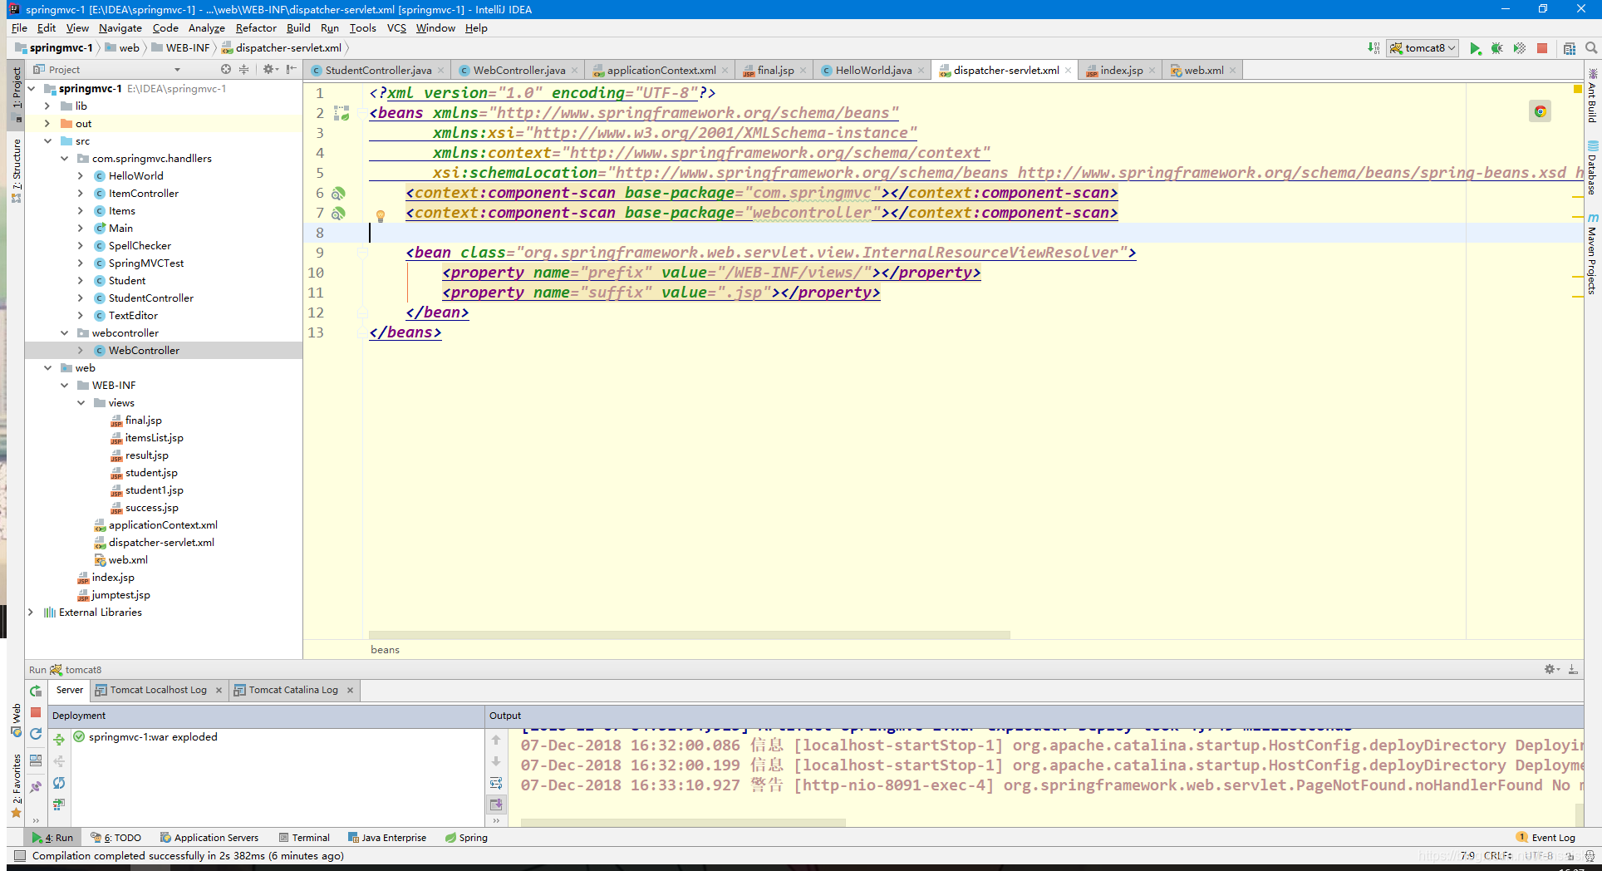Screen dimensions: 1602x871
Task: Collapse the springmvc-1 project root
Action: [x=32, y=88]
